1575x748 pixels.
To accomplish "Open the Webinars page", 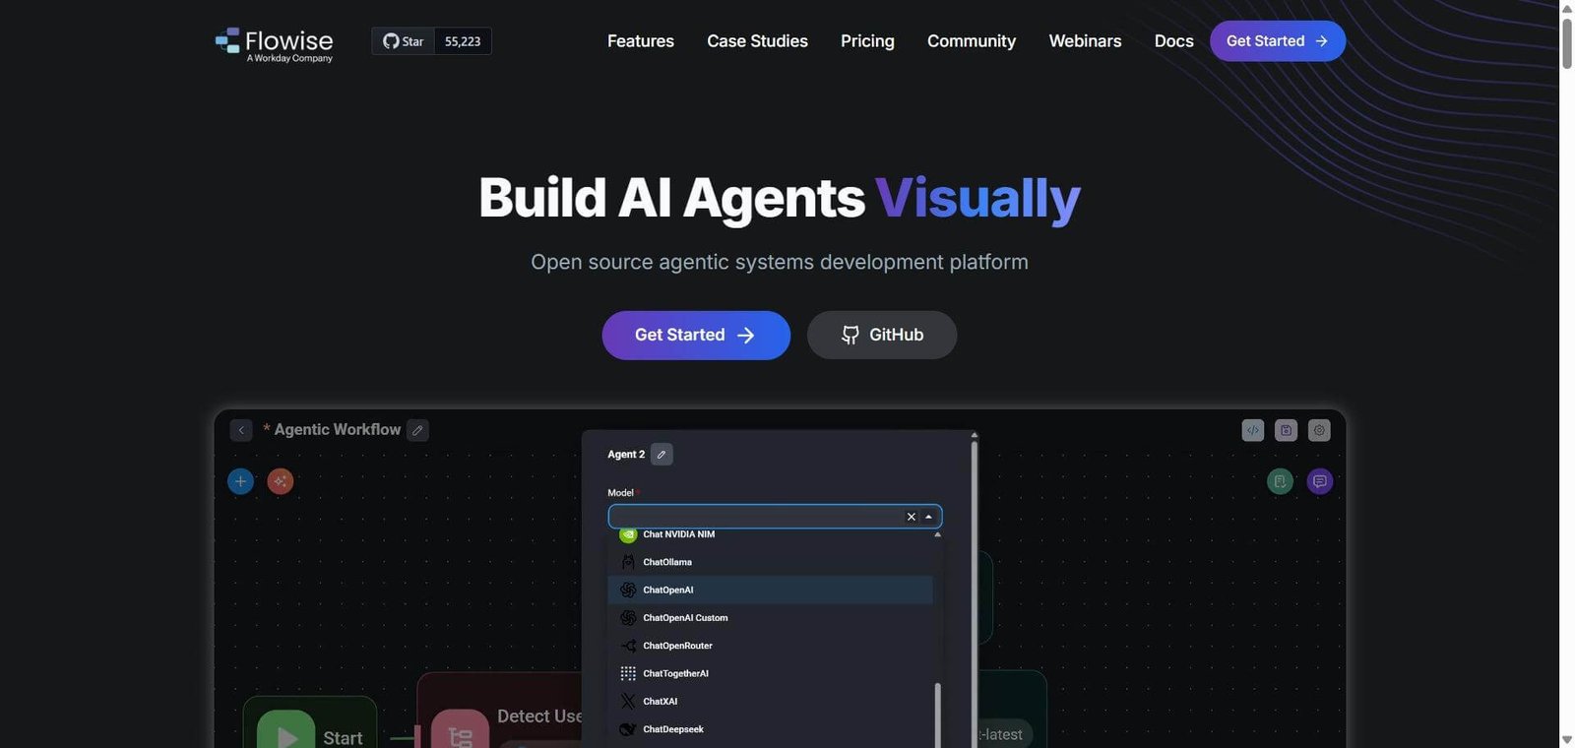I will (1085, 41).
